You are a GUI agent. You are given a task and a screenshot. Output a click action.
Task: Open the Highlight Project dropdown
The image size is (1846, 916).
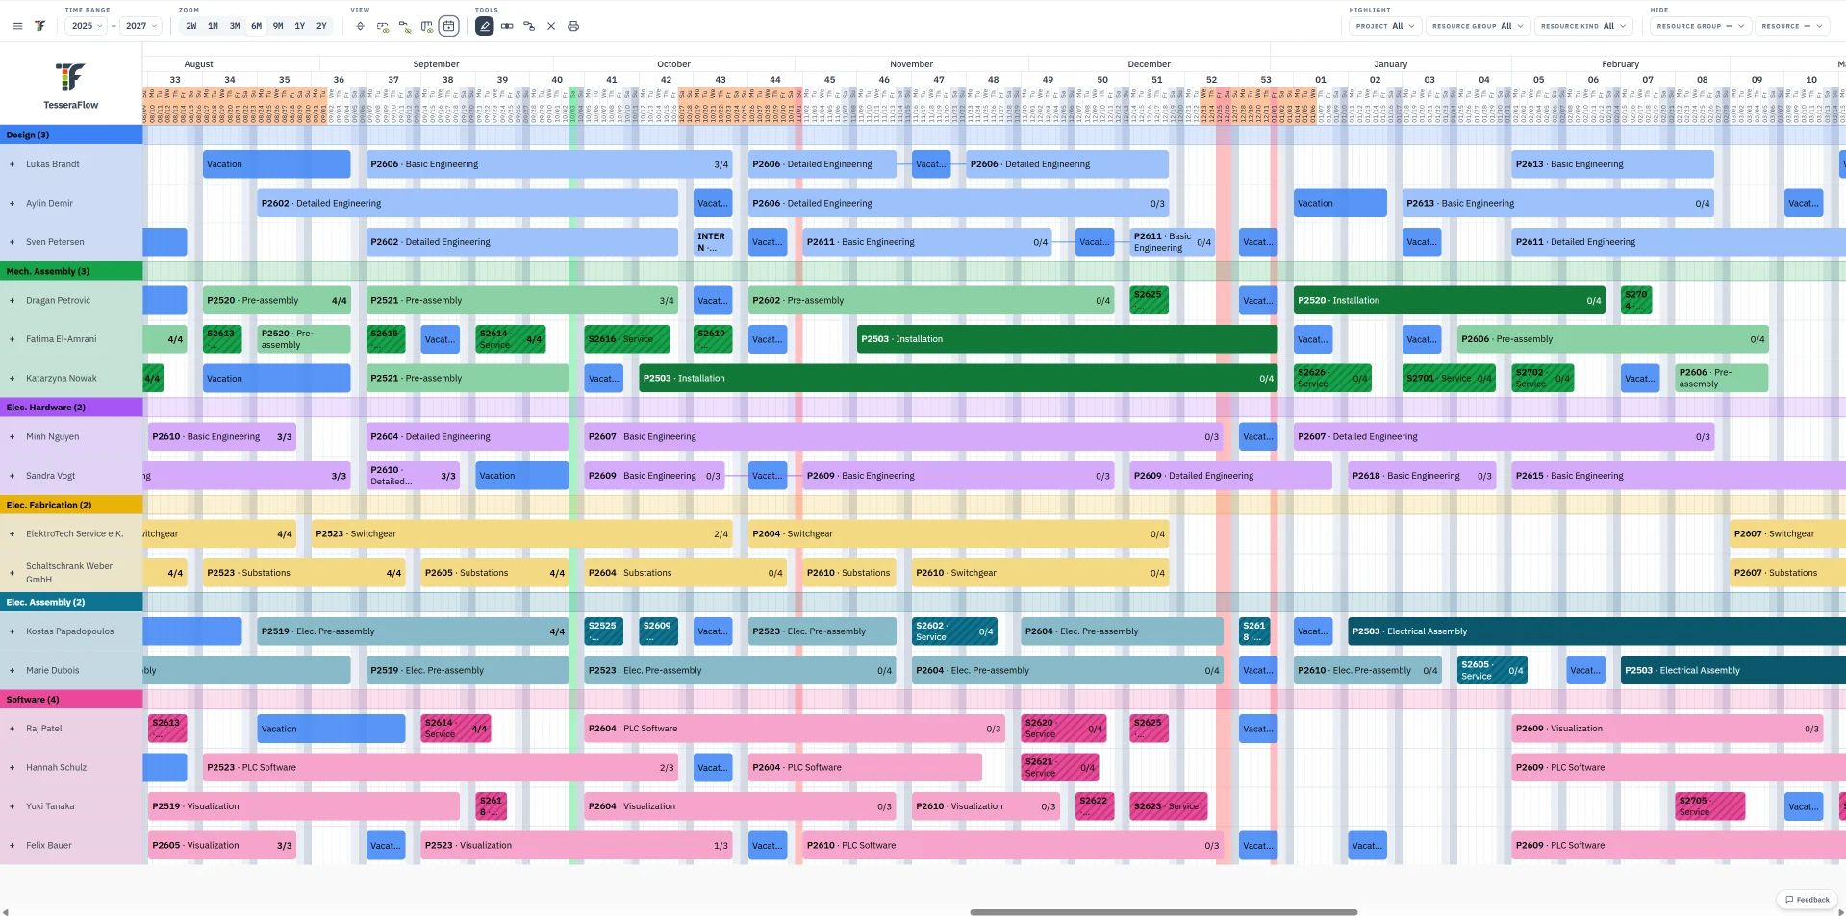(x=1385, y=26)
